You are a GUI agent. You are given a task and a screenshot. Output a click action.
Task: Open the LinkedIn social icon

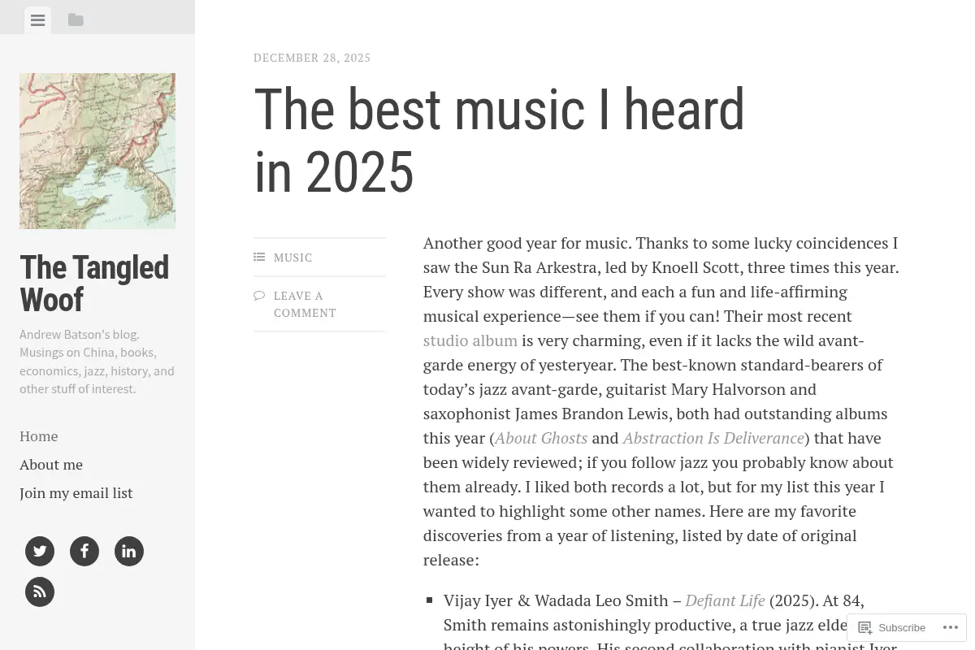point(129,552)
